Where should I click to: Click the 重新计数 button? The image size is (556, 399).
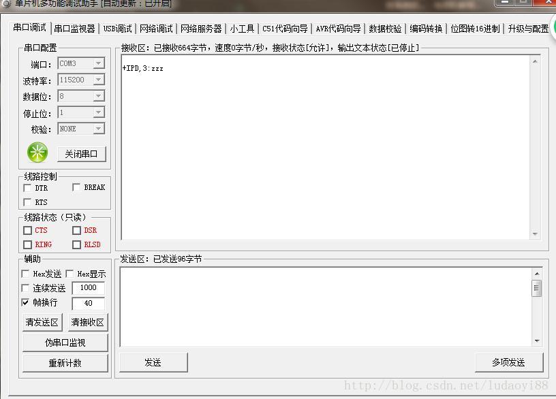65,363
